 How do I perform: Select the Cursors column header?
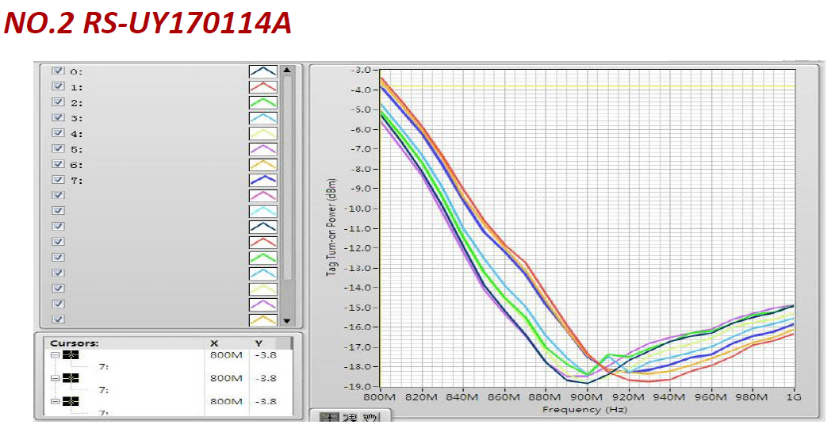[74, 343]
